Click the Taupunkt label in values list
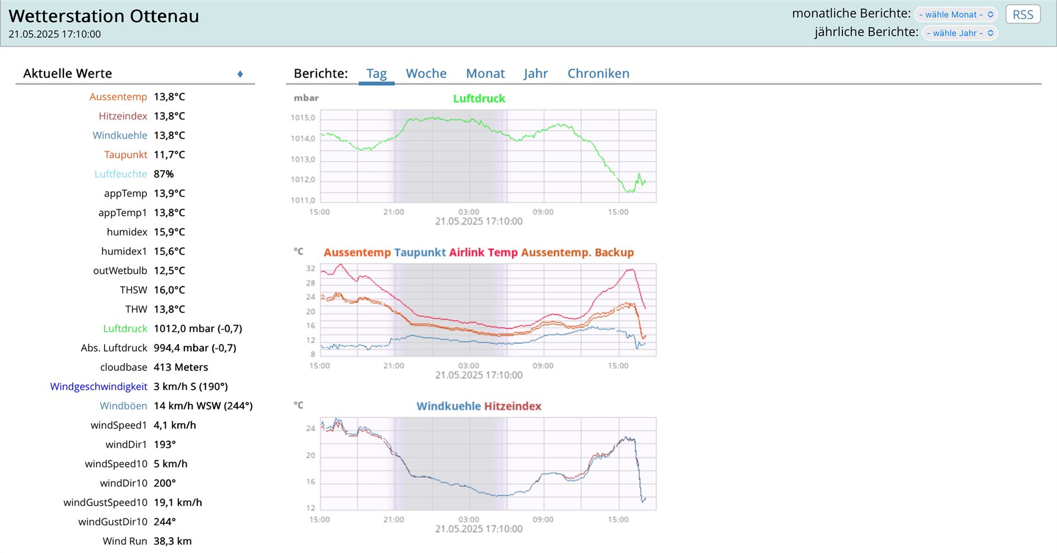1057x553 pixels. [x=126, y=155]
